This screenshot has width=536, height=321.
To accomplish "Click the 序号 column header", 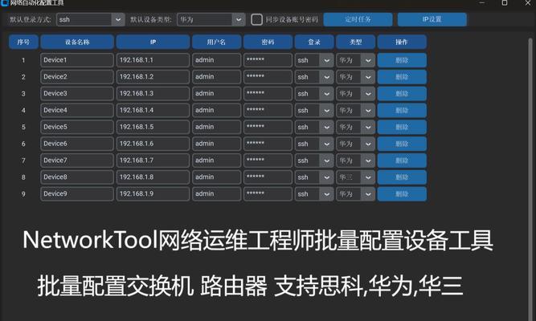I will tap(23, 42).
